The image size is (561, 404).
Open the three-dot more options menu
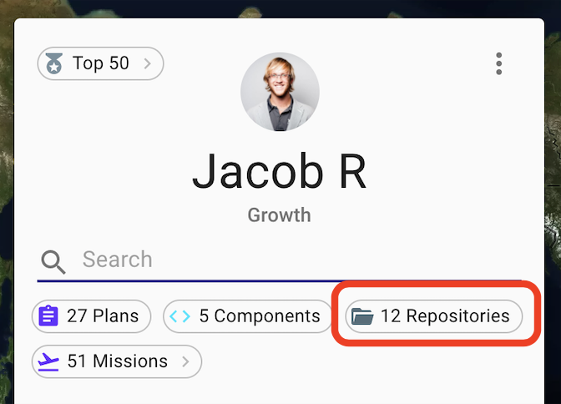coord(498,63)
